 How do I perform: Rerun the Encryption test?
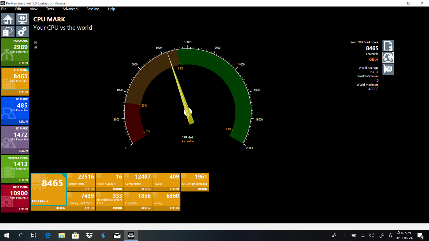[146, 208]
